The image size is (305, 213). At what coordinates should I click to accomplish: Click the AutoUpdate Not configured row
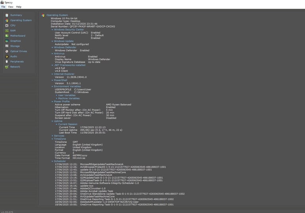tap(72, 44)
